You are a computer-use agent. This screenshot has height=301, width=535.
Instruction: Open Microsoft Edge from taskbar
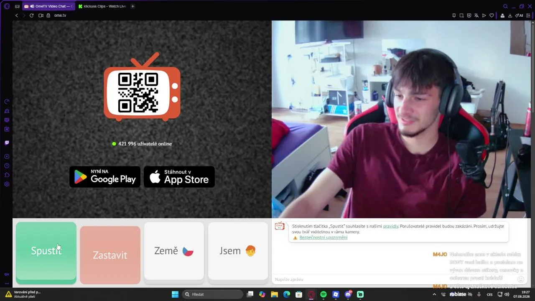pos(287,294)
